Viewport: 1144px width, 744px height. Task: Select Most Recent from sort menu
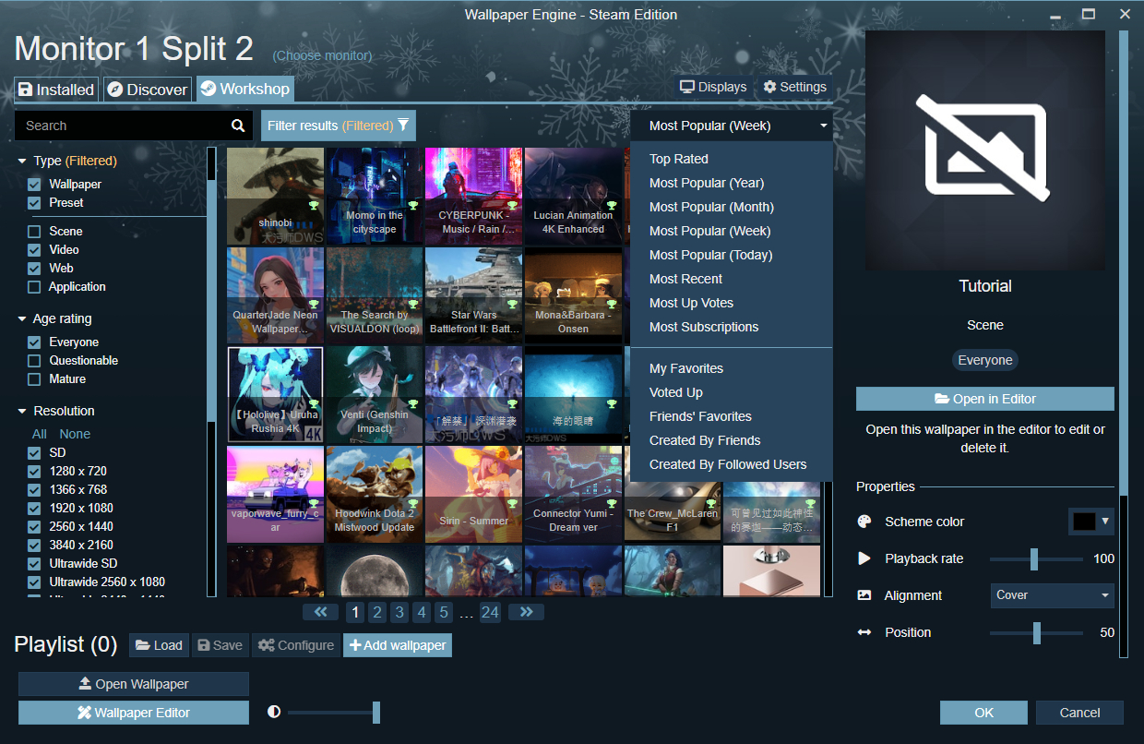tap(685, 279)
